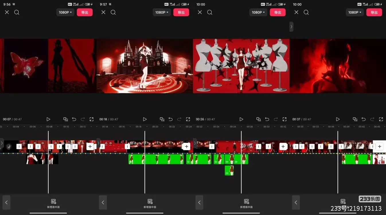
Task: Tap the 00:37 / 00:47 timecode
Action: click(x=302, y=119)
